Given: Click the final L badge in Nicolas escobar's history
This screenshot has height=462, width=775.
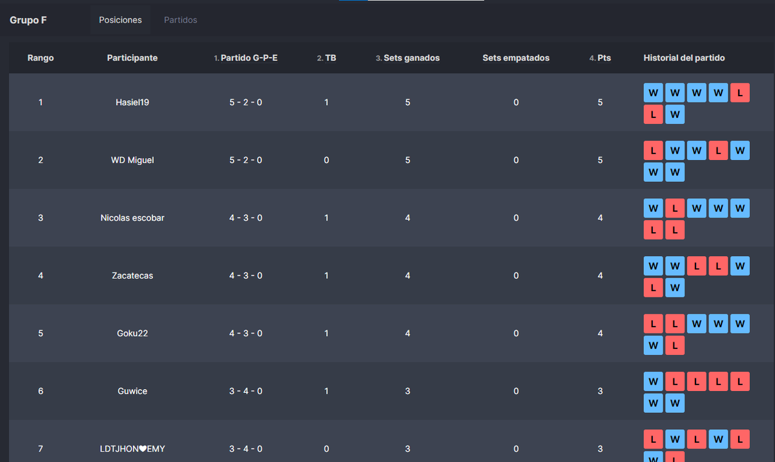Looking at the screenshot, I should point(675,230).
